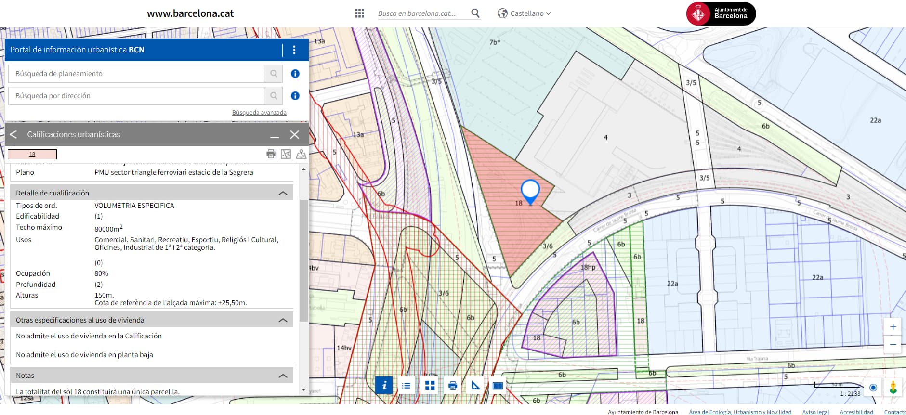Screen dimensions: 906x415
Task: Click the pink 18 zoning color swatch
Action: tap(32, 154)
